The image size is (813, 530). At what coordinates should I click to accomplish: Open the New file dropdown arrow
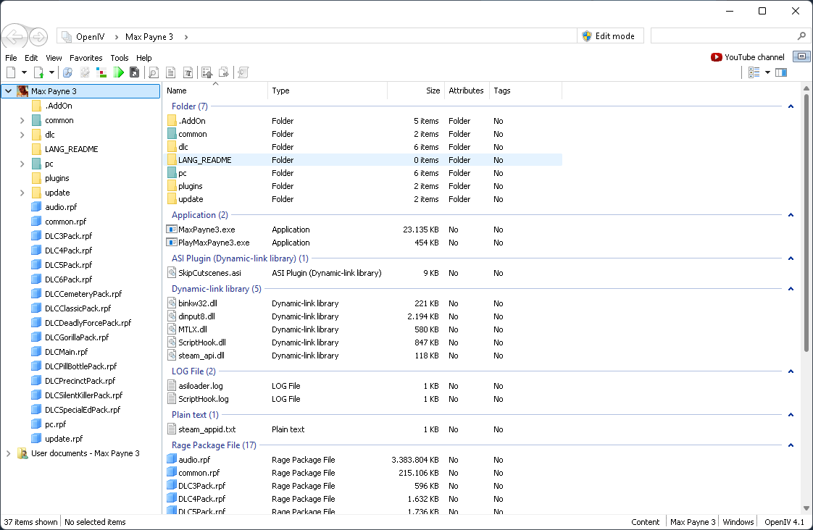click(24, 72)
